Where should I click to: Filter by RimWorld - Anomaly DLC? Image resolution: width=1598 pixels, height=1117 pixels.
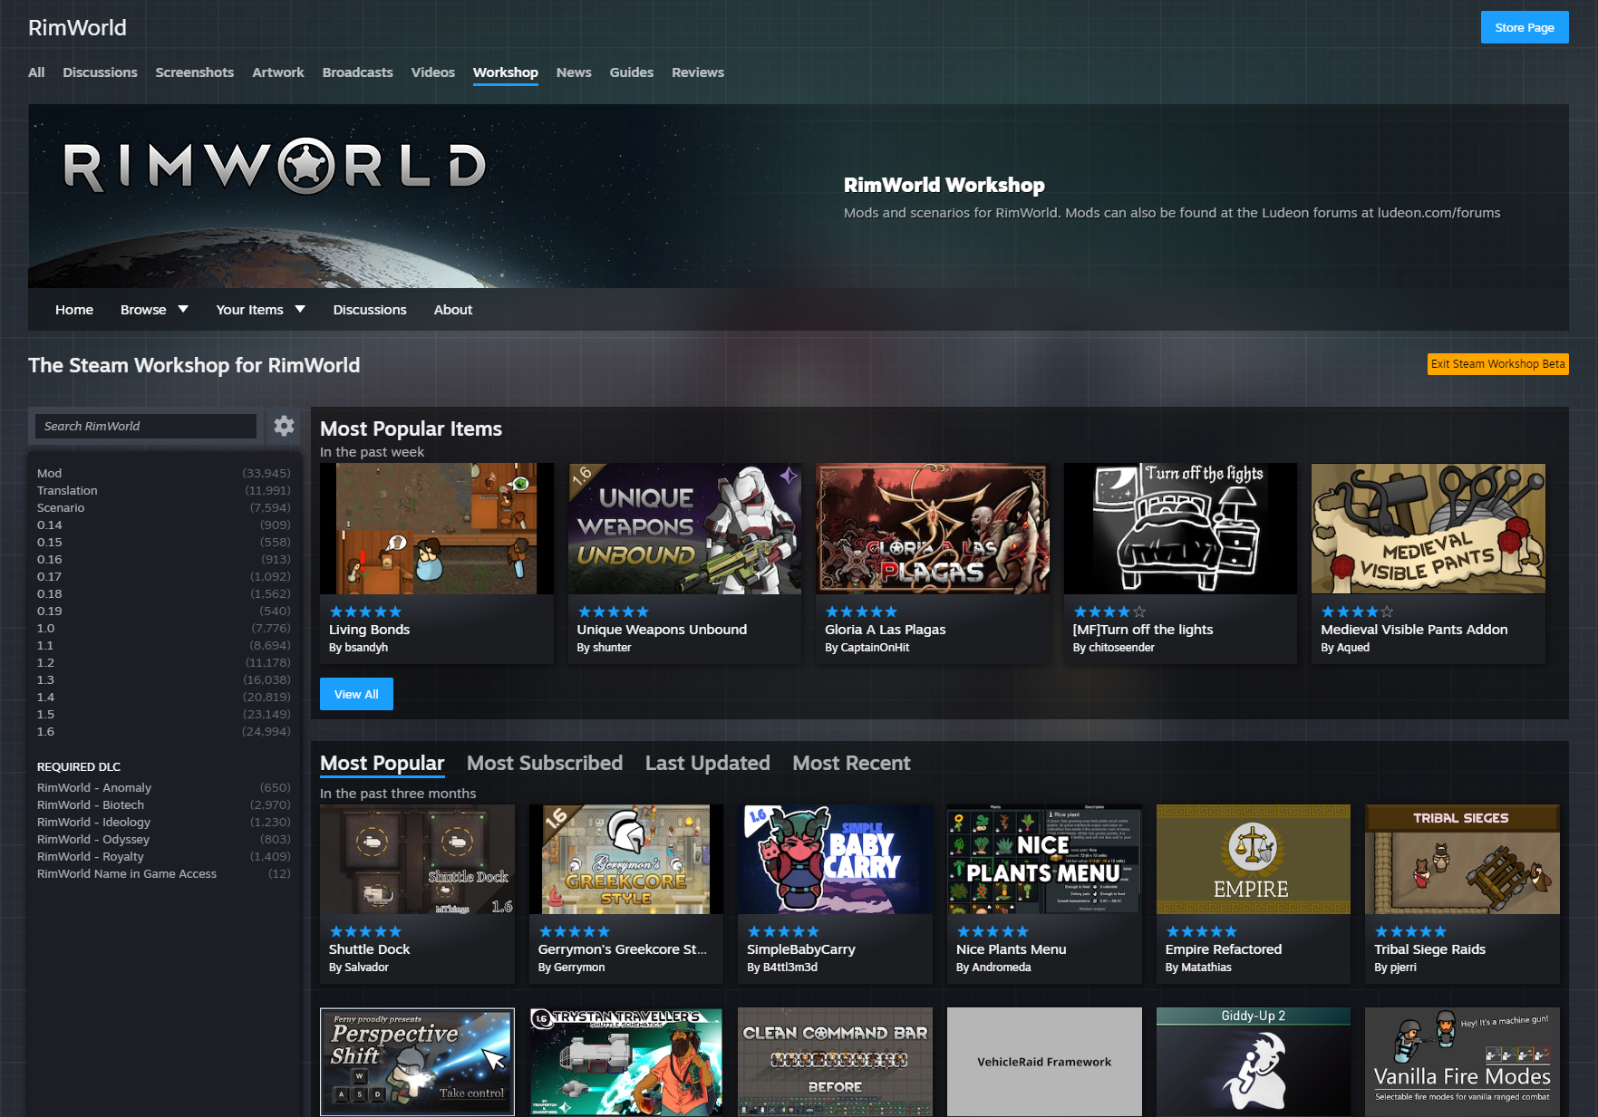point(164,788)
